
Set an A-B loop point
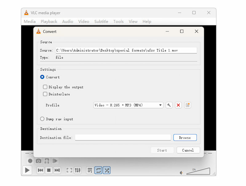coord(47,161)
